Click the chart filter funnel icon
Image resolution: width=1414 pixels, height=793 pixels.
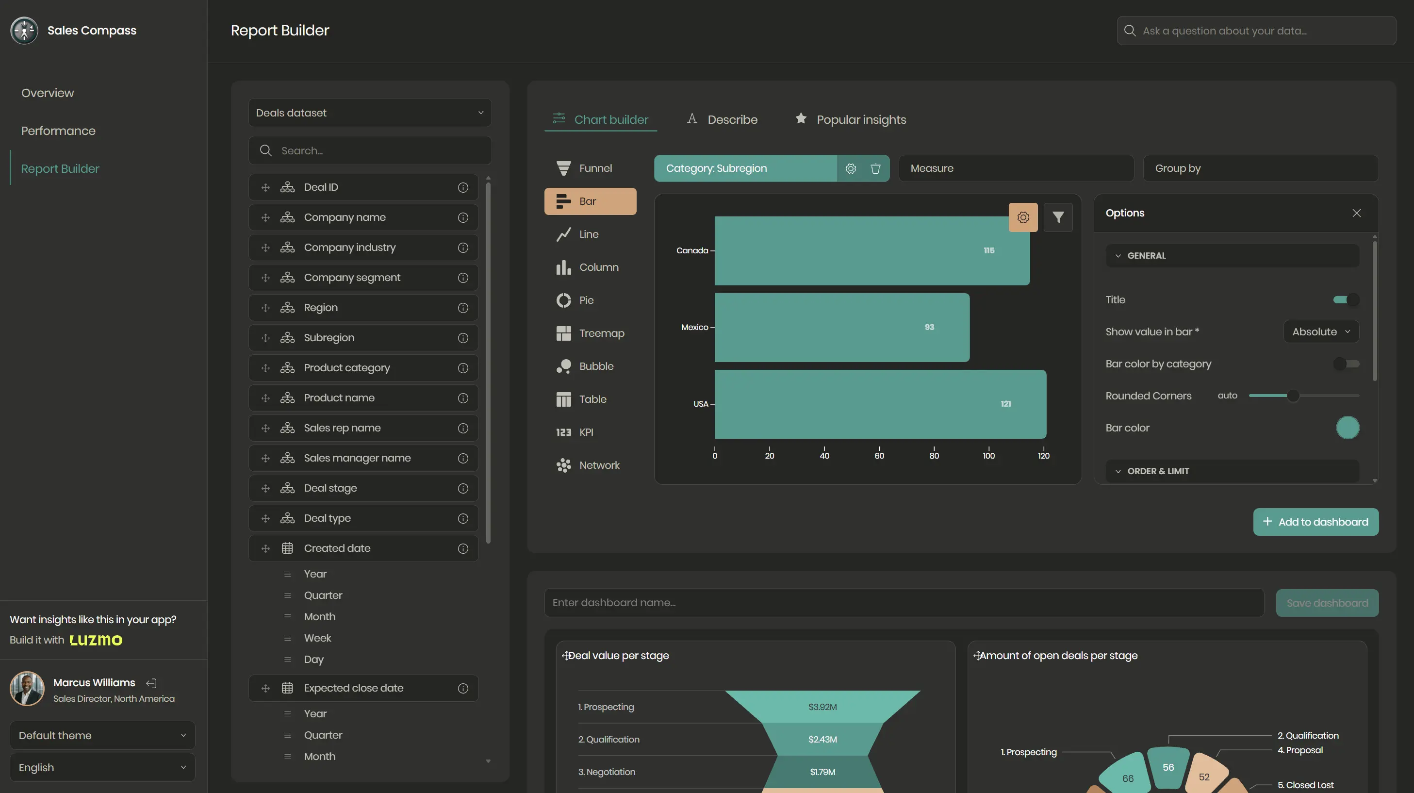pyautogui.click(x=1058, y=217)
